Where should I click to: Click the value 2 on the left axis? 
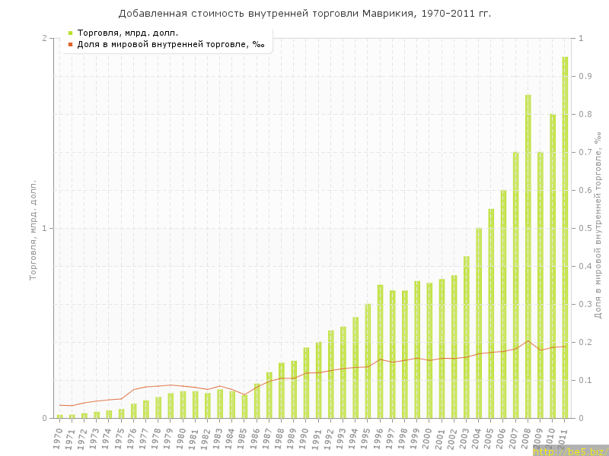(x=44, y=38)
